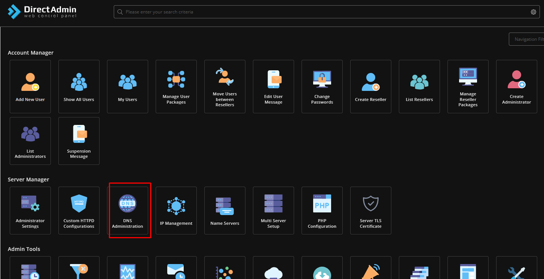Select Move Users between Resellers

coord(225,86)
